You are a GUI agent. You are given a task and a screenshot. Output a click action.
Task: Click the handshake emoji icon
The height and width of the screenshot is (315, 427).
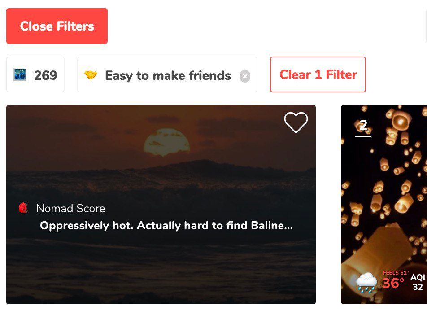[x=91, y=75]
